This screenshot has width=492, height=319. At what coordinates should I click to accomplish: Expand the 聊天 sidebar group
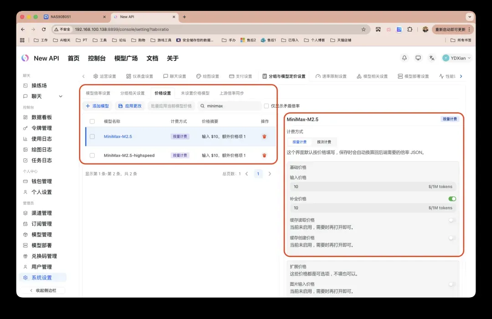pos(61,96)
